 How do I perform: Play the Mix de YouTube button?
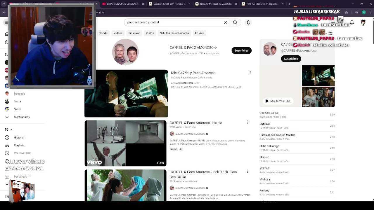(x=278, y=101)
